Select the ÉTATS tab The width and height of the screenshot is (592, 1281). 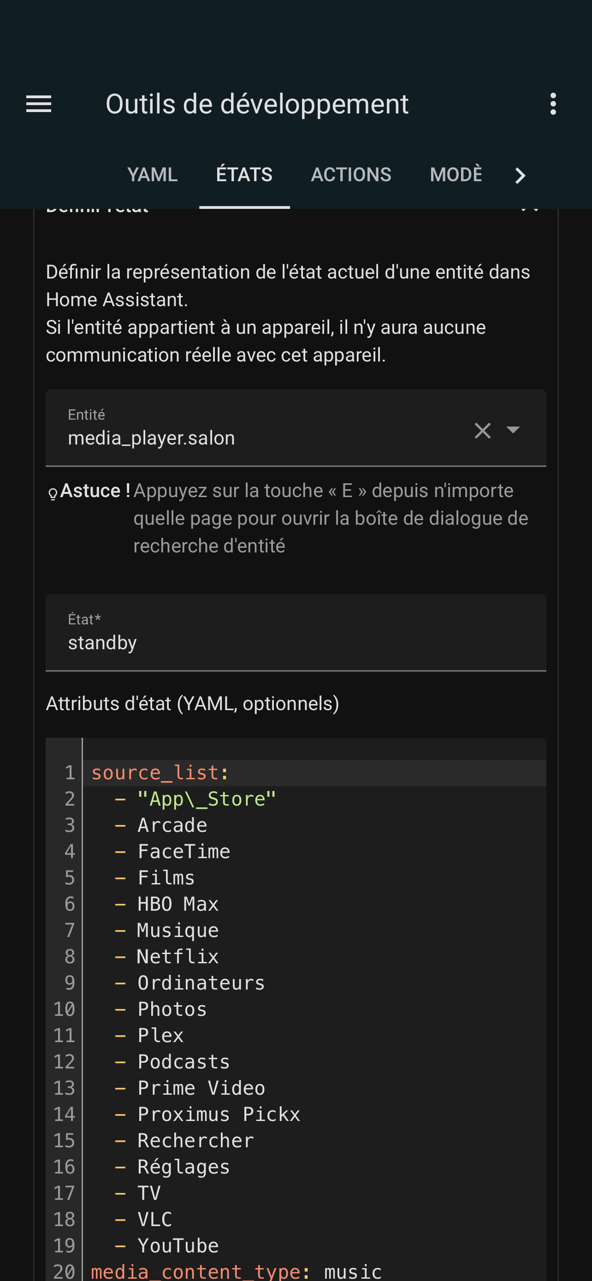[x=244, y=175]
